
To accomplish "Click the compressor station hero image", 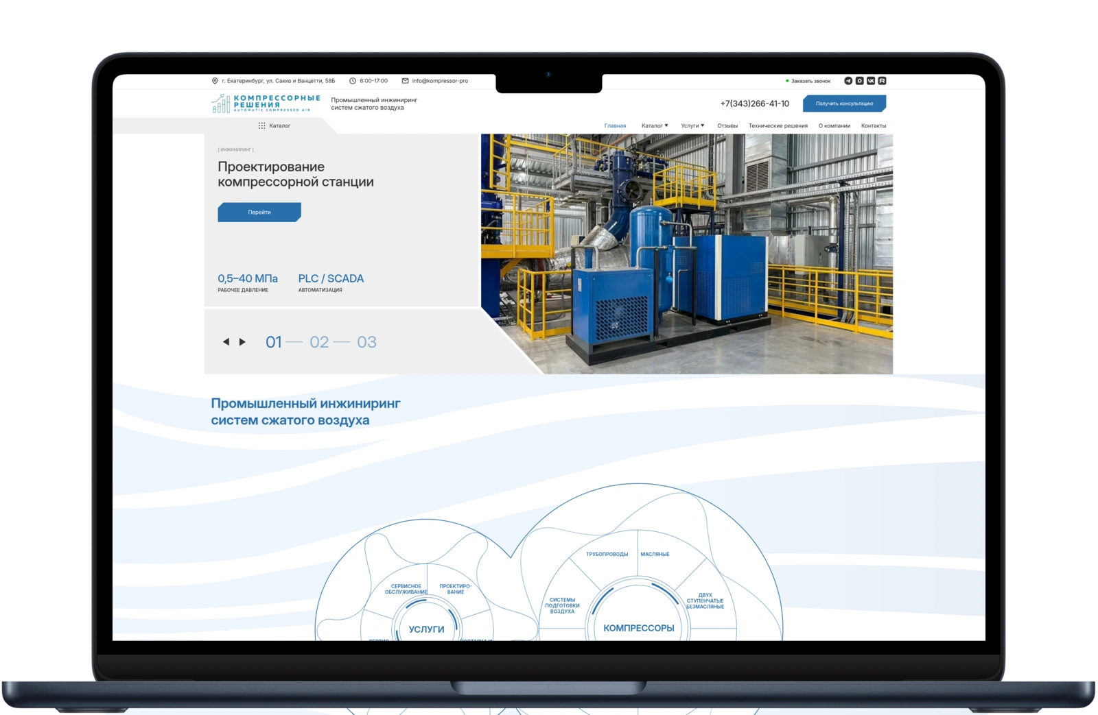I will pos(687,254).
